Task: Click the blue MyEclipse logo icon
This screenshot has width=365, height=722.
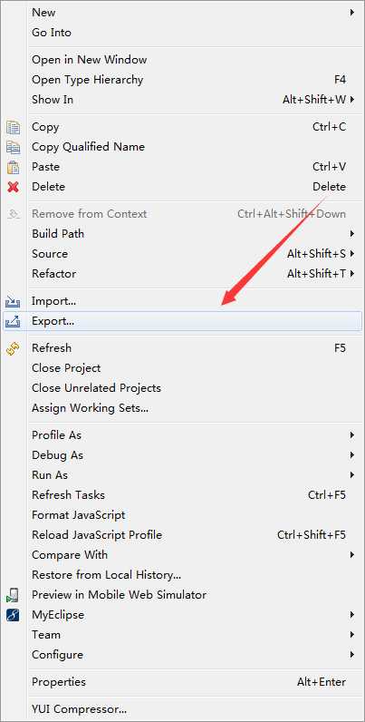Action: pos(13,615)
